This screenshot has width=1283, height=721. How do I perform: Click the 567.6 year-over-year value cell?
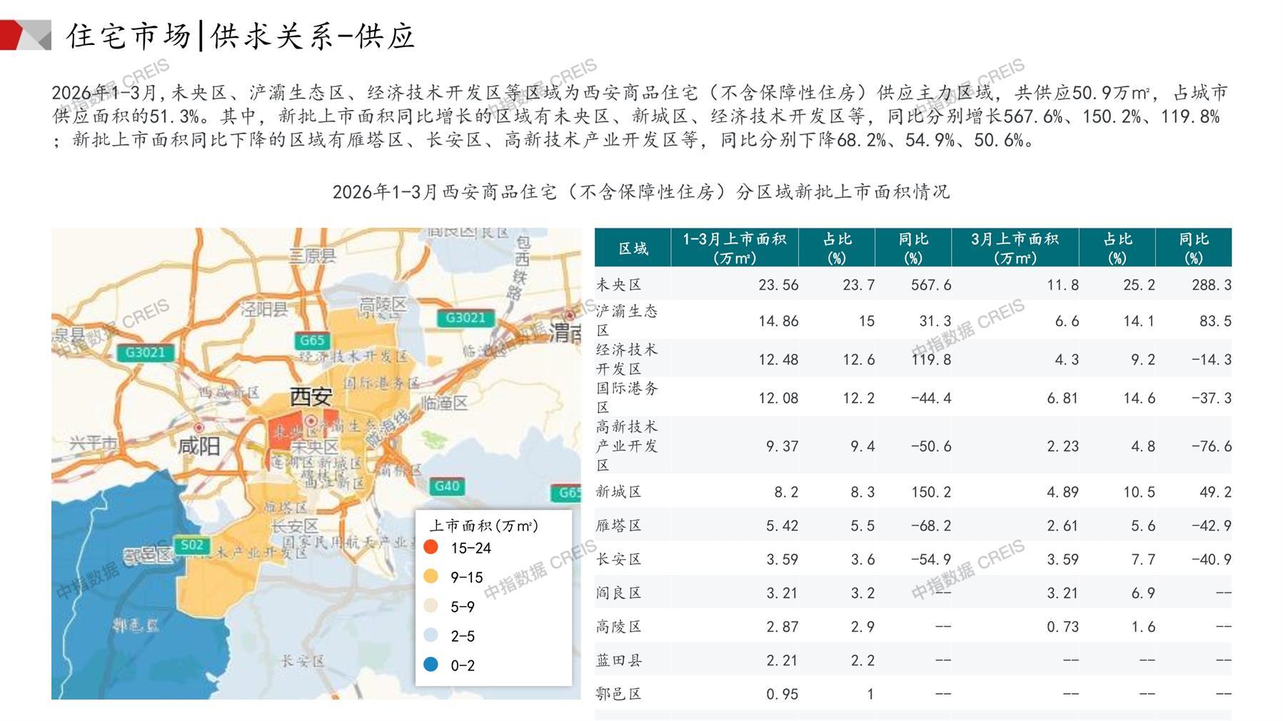pyautogui.click(x=930, y=285)
